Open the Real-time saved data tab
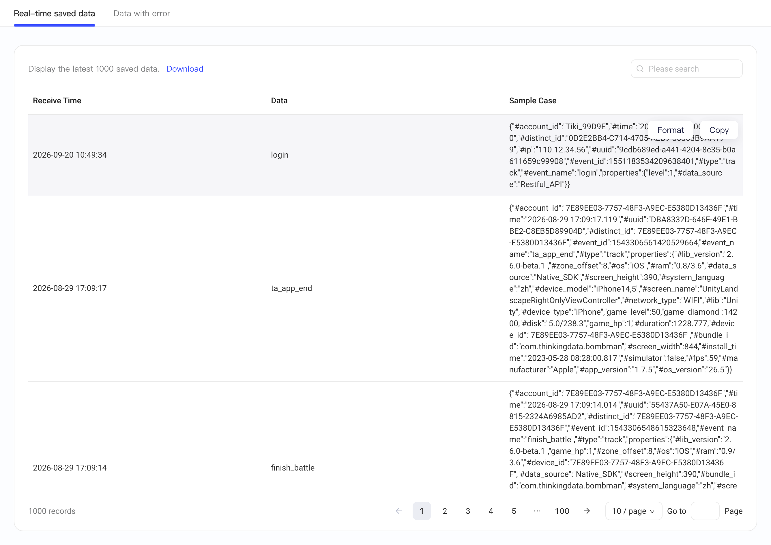Screen dimensions: 771x545 pos(55,14)
